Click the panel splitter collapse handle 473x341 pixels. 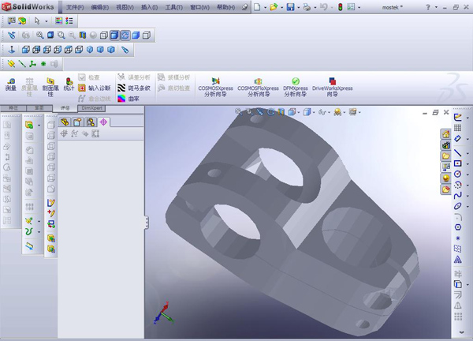[146, 223]
